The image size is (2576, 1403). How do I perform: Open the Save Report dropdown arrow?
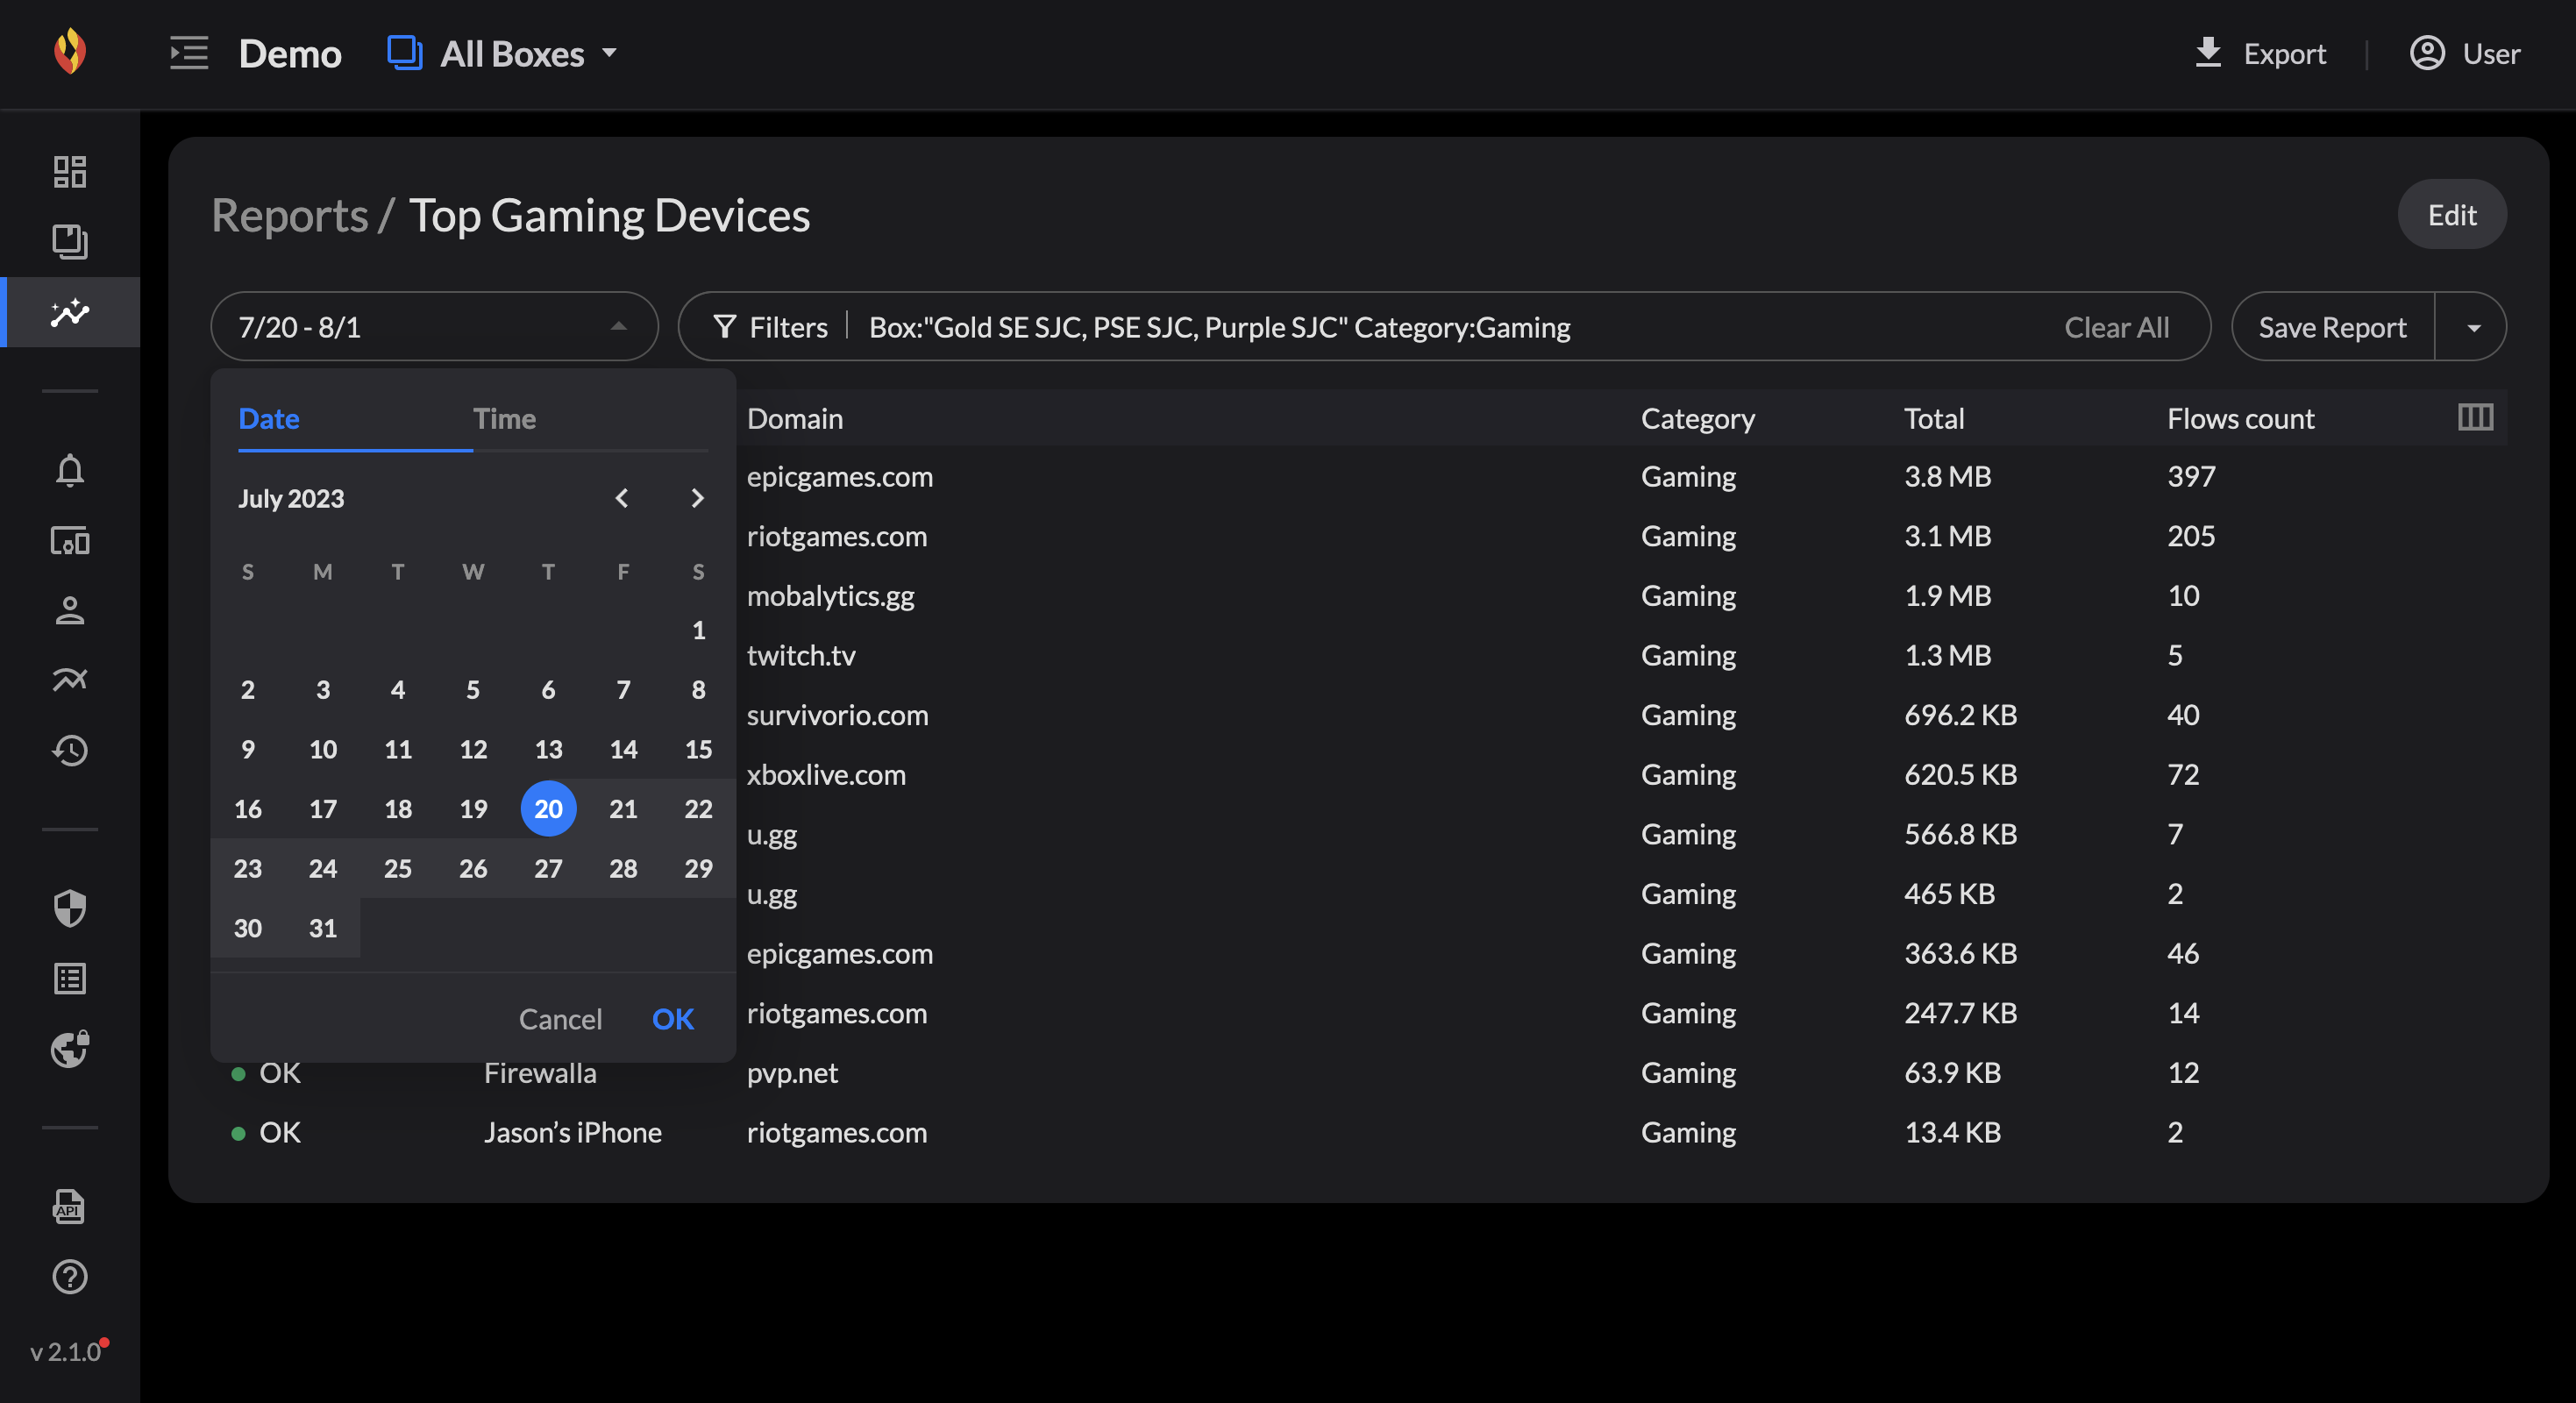click(x=2474, y=327)
